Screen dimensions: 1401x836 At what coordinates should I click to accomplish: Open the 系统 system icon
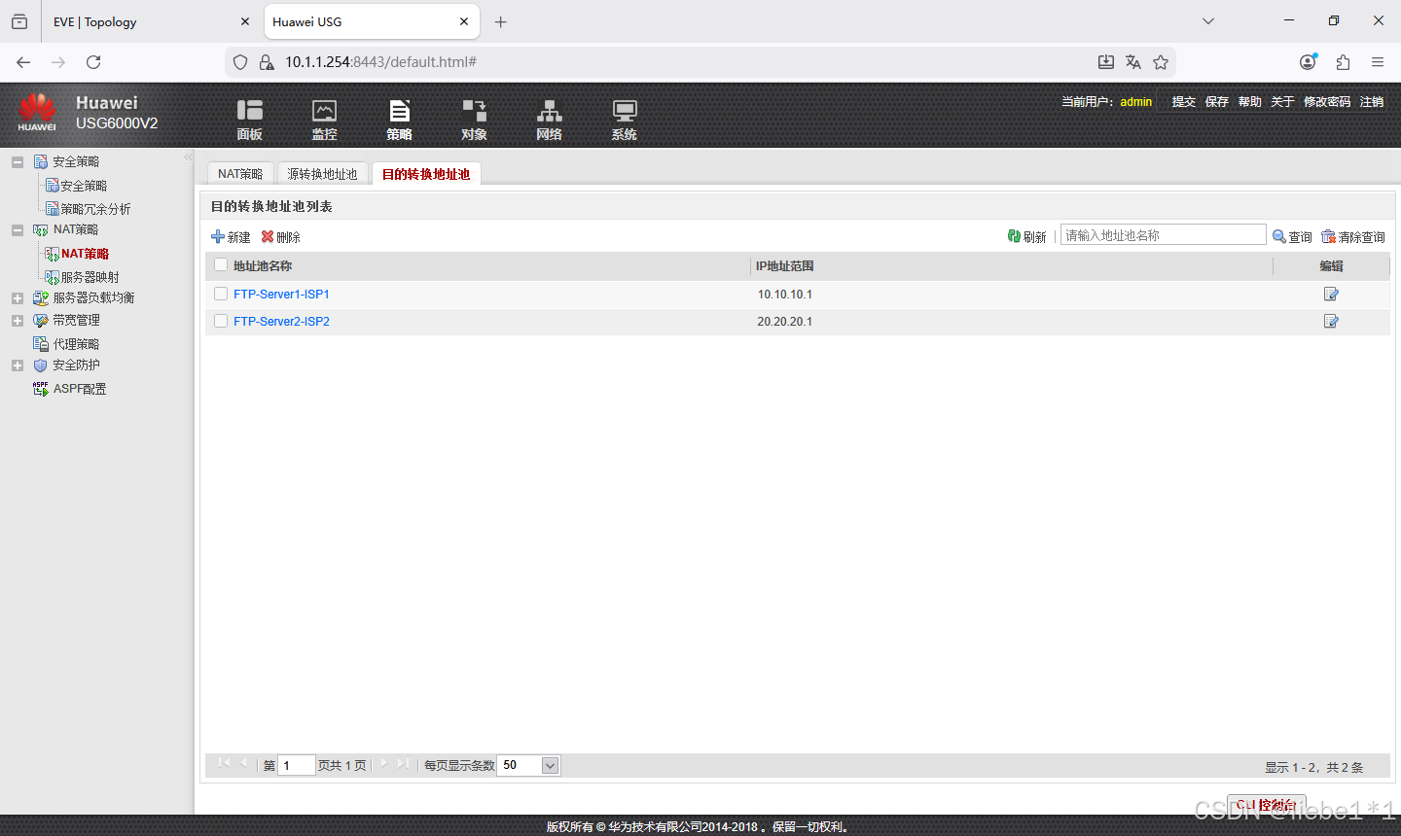(624, 120)
